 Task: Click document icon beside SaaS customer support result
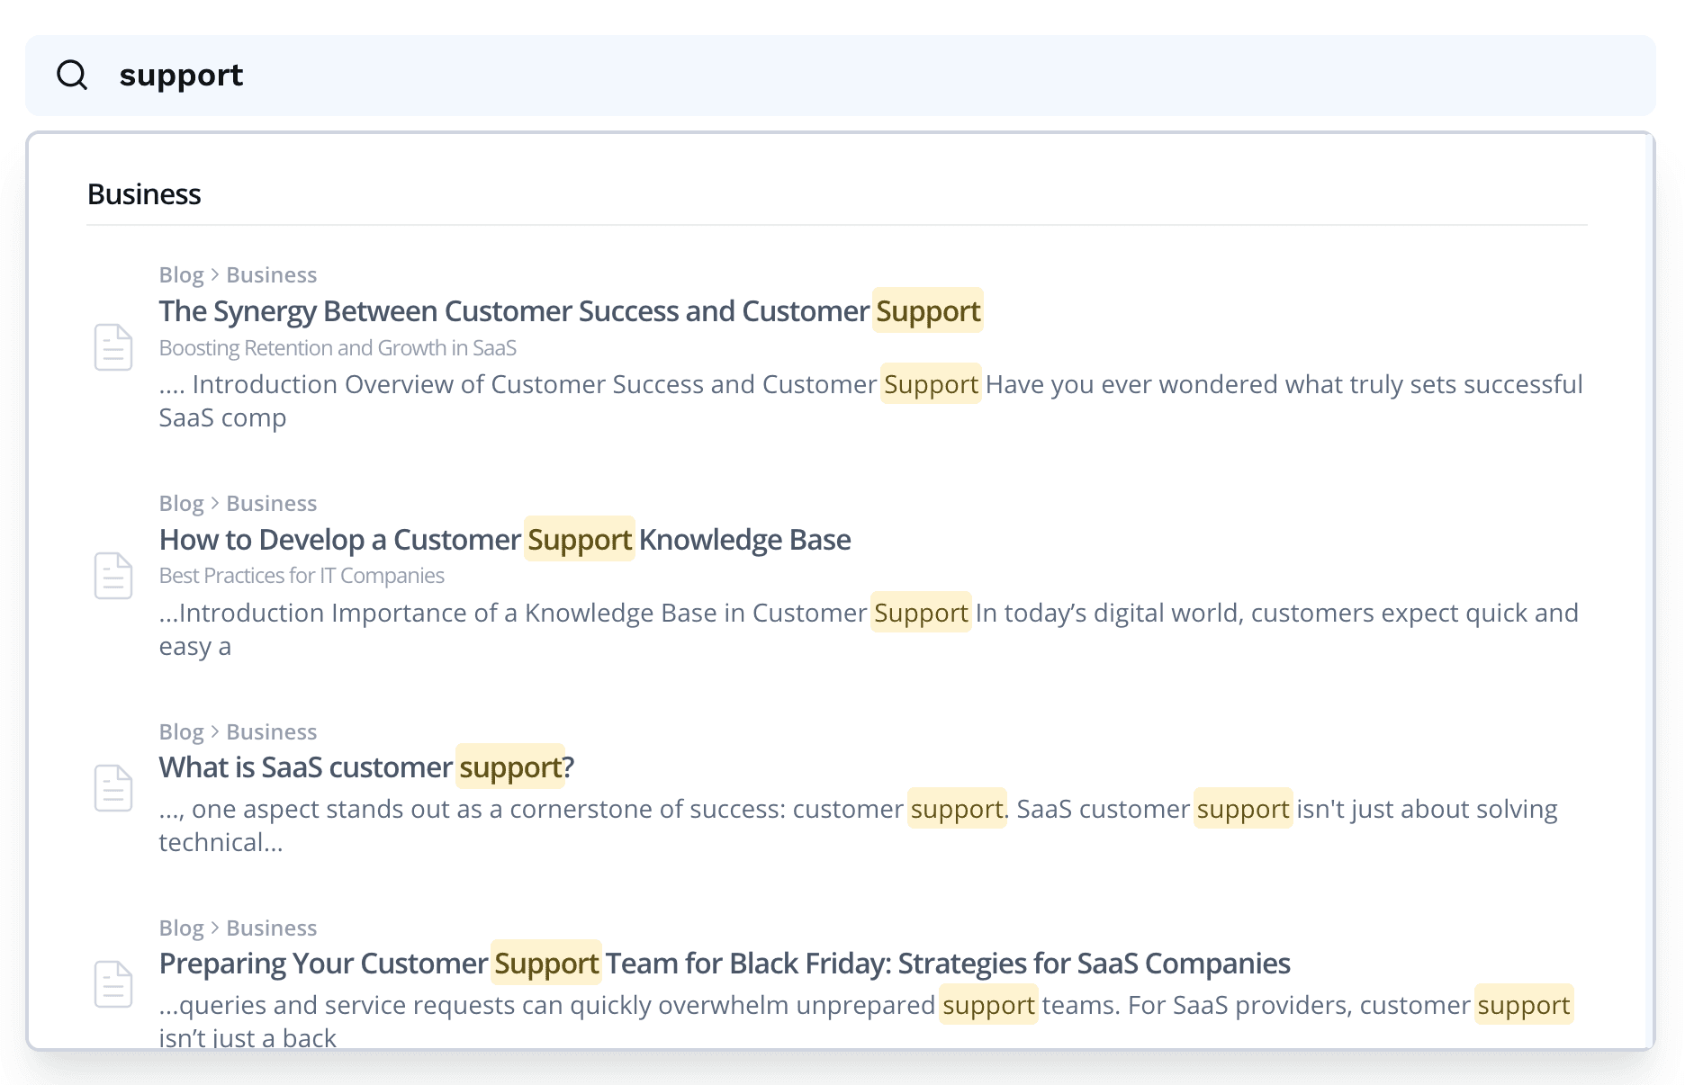click(x=113, y=788)
